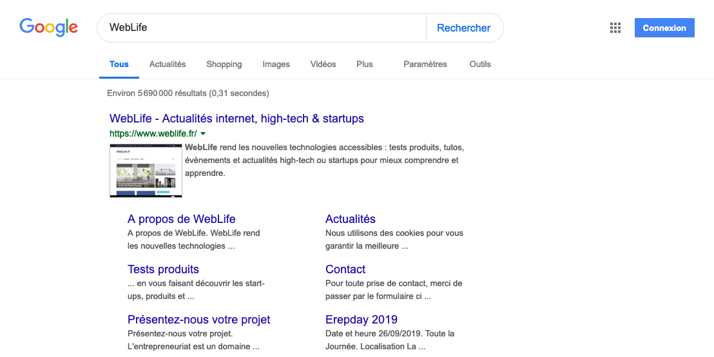Switch to the Shopping tab
Viewport: 714px width, 357px height.
224,64
